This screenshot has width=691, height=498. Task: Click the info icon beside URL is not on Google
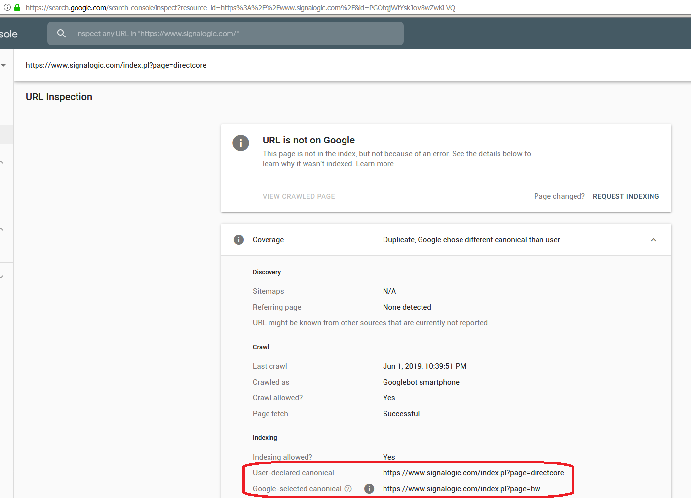tap(241, 143)
